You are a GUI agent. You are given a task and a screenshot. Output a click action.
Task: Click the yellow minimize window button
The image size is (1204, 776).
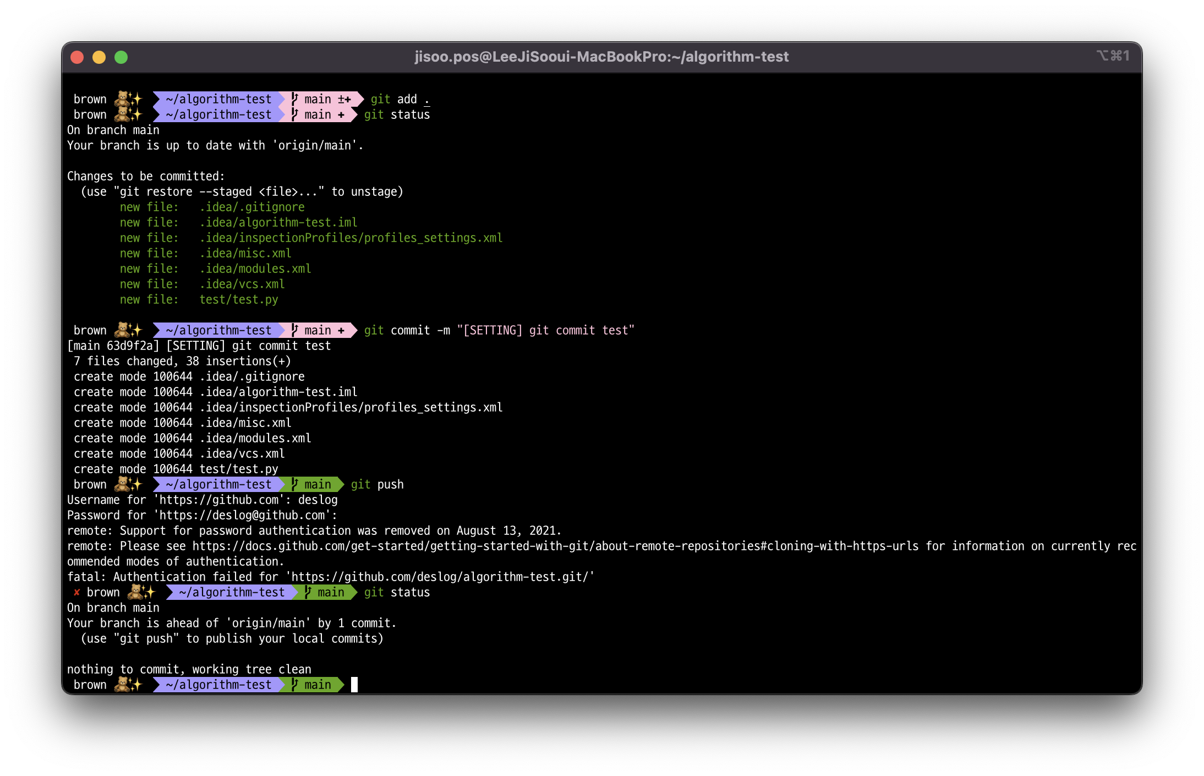coord(99,57)
